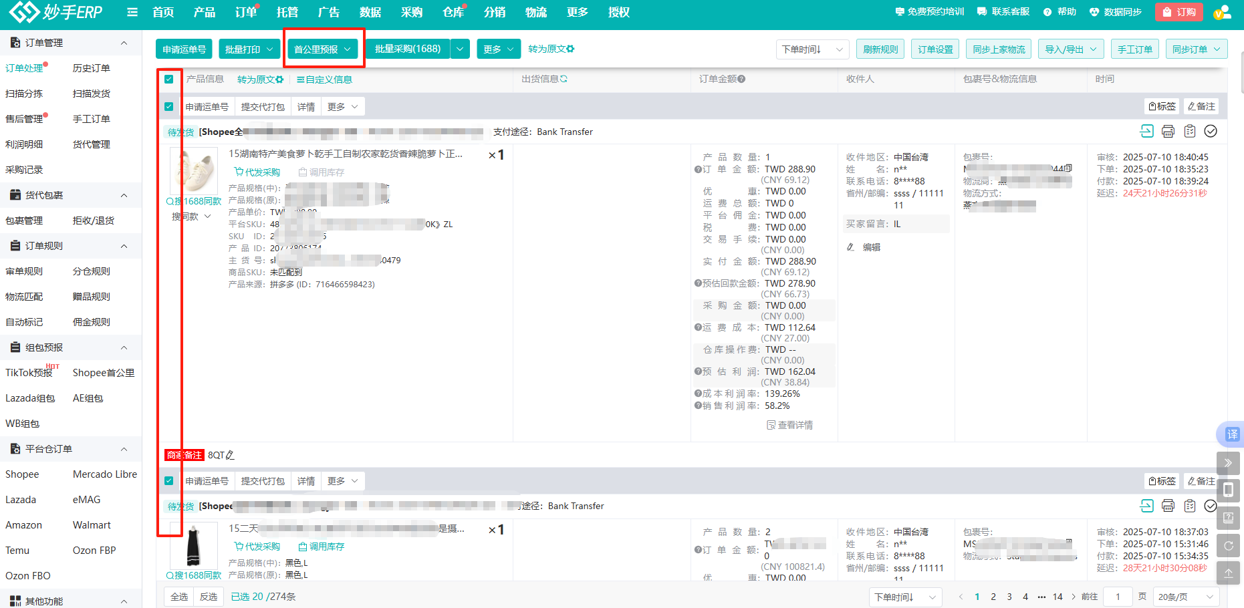Image resolution: width=1244 pixels, height=608 pixels.
Task: Collapse the 货代包裹 sidebar section
Action: click(124, 195)
